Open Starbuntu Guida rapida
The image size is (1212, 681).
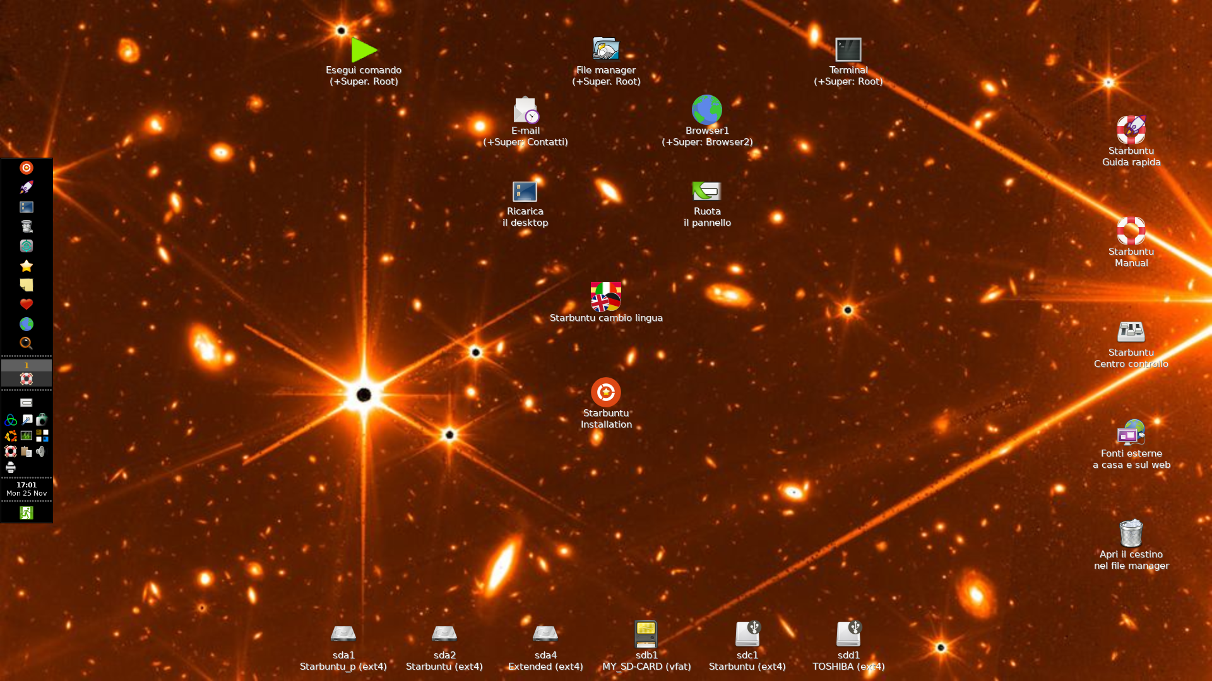pos(1131,130)
